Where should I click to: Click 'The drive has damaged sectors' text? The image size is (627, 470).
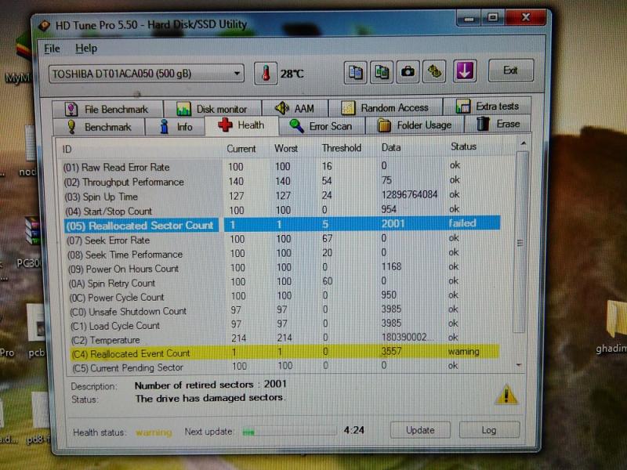click(x=209, y=398)
